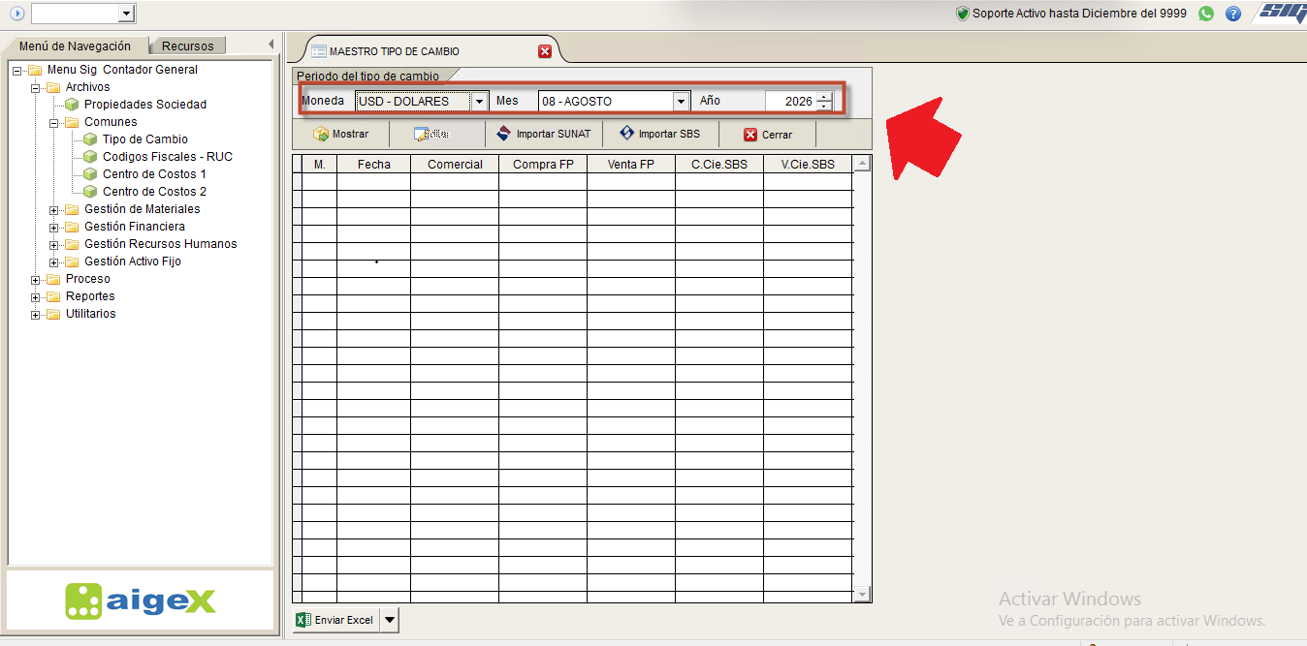1307x646 pixels.
Task: Click the grid scrollbar down arrow
Action: (862, 594)
